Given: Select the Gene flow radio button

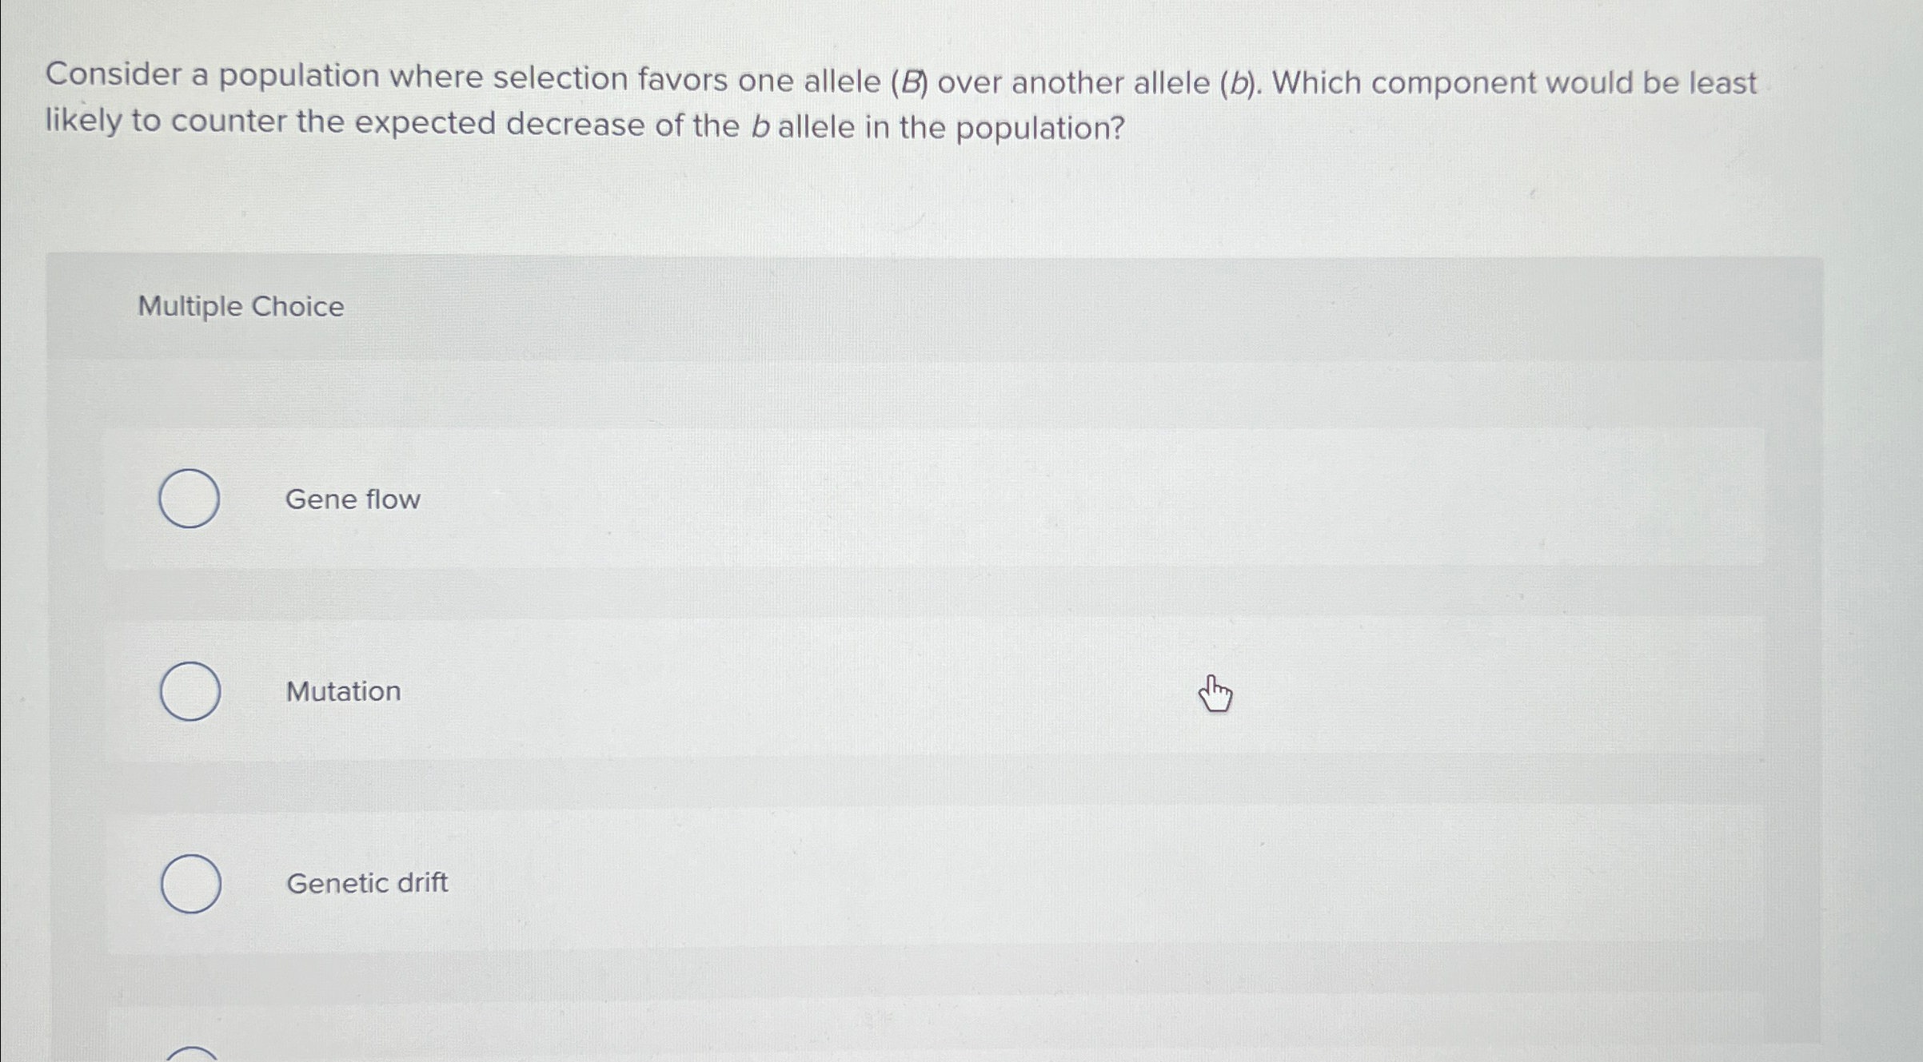Looking at the screenshot, I should 190,498.
